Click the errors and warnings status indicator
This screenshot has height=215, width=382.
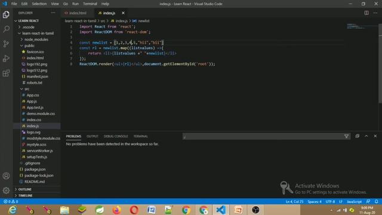pos(11,202)
